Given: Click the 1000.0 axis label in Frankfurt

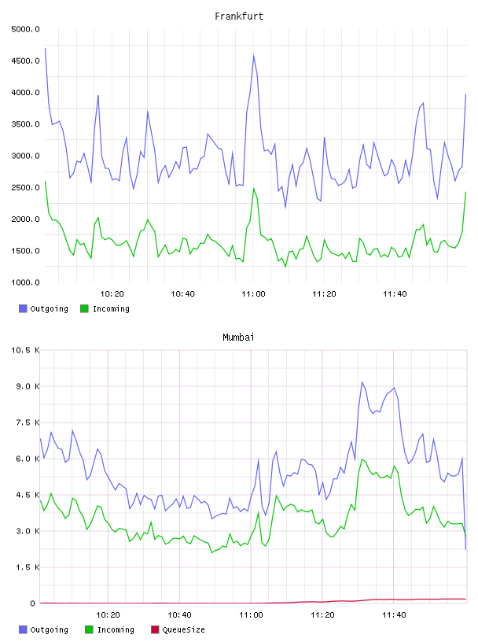Looking at the screenshot, I should (x=25, y=282).
